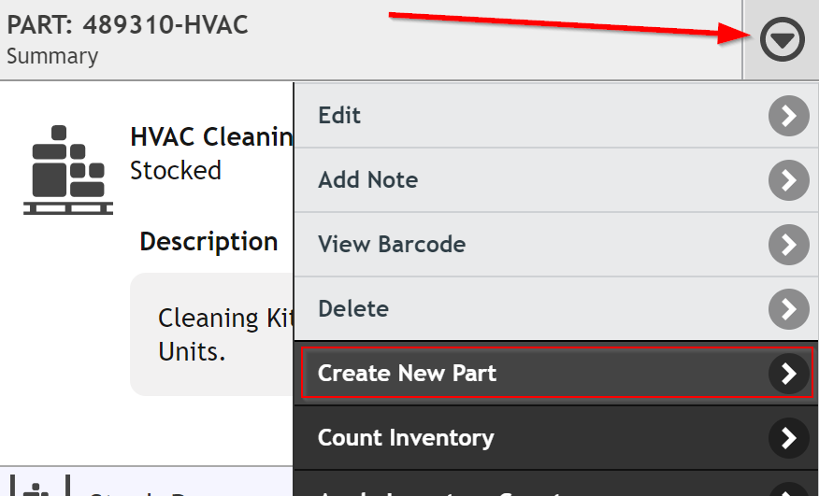The image size is (819, 496).
Task: Open the circled dropdown arrow menu
Action: tap(782, 39)
